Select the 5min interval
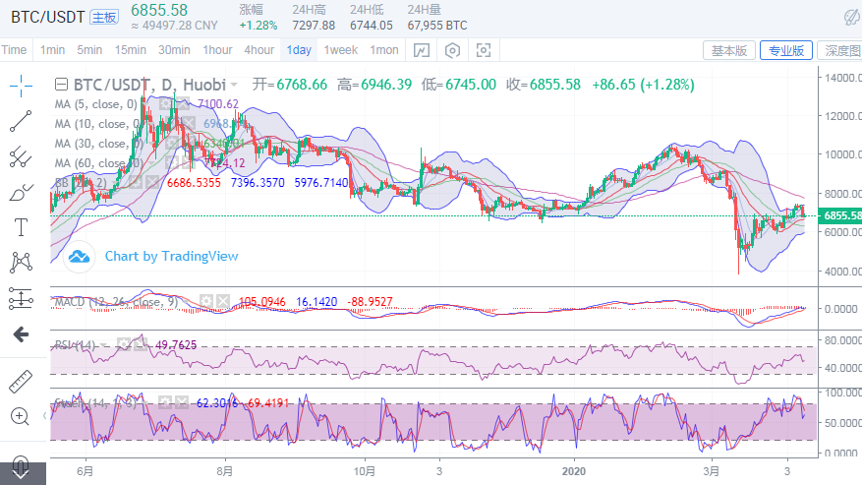 click(x=89, y=50)
